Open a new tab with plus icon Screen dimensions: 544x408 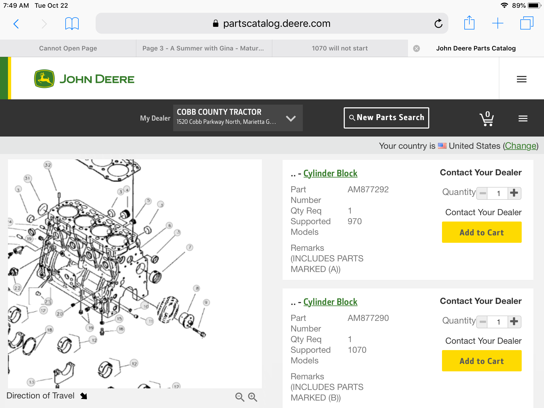(498, 23)
